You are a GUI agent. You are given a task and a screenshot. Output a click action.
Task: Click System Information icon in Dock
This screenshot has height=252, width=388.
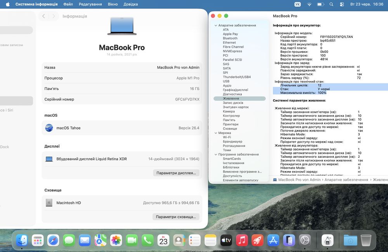pyautogui.click(x=327, y=240)
